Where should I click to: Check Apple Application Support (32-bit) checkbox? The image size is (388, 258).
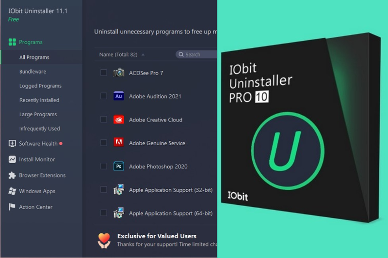[x=104, y=190]
